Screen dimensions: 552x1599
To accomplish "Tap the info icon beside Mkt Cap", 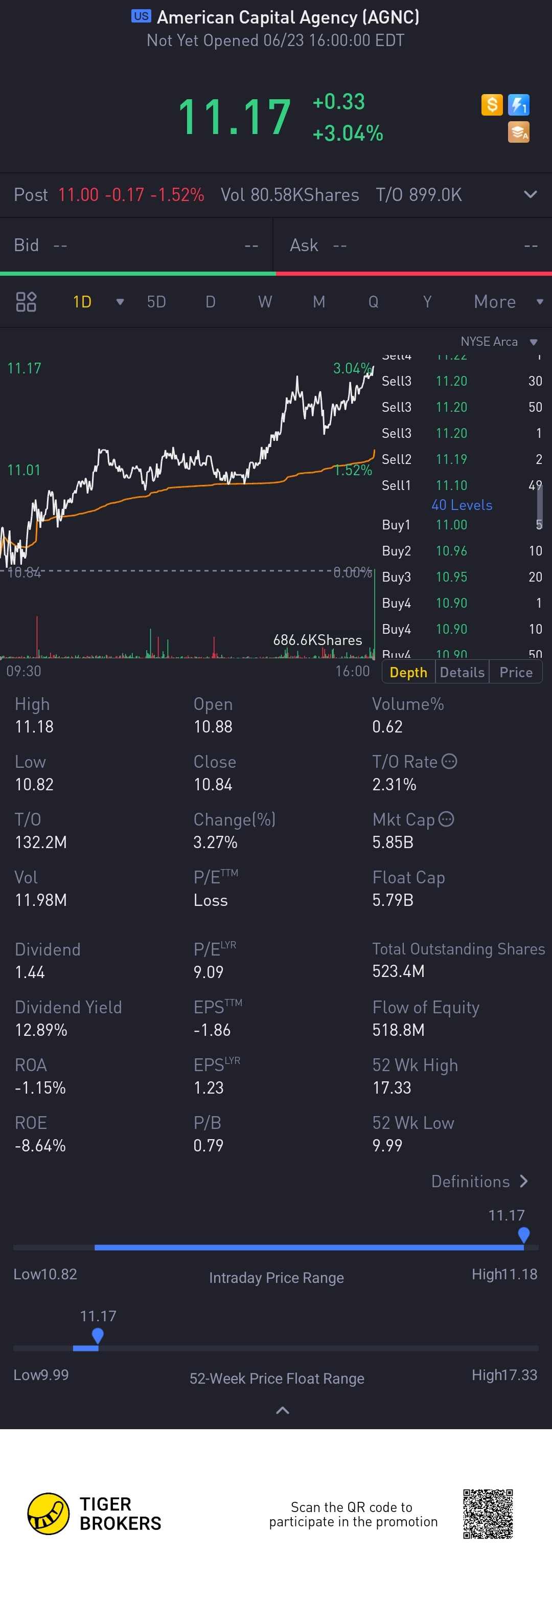I will [446, 819].
